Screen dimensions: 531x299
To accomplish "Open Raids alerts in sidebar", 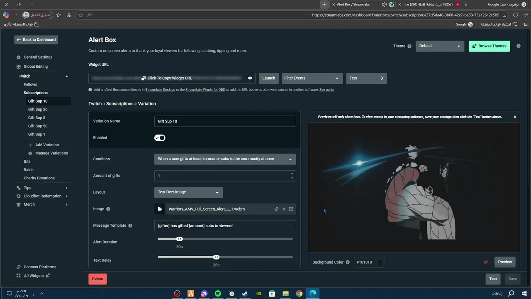I will [29, 170].
